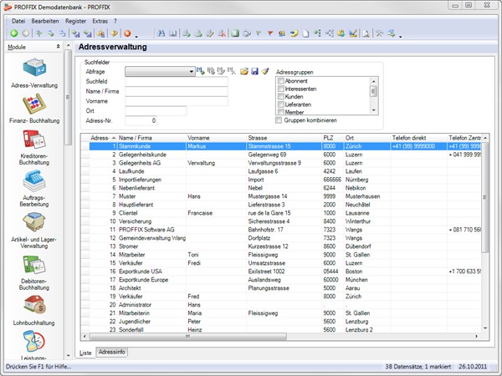
Task: Open the Bearbeiten menu
Action: pyautogui.click(x=45, y=21)
